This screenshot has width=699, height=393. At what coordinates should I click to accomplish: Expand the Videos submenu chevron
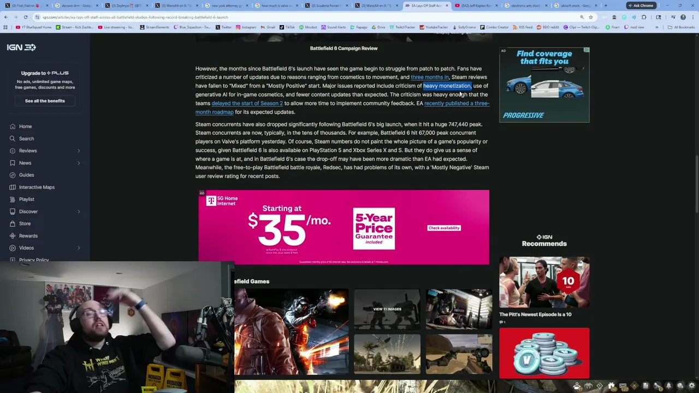click(79, 248)
